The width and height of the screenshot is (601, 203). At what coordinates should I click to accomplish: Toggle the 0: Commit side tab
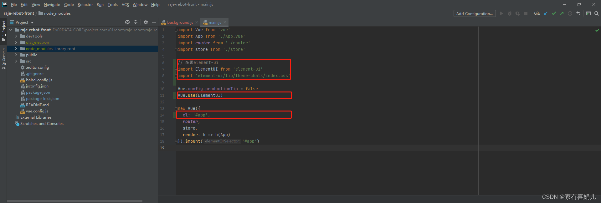[x=3, y=59]
